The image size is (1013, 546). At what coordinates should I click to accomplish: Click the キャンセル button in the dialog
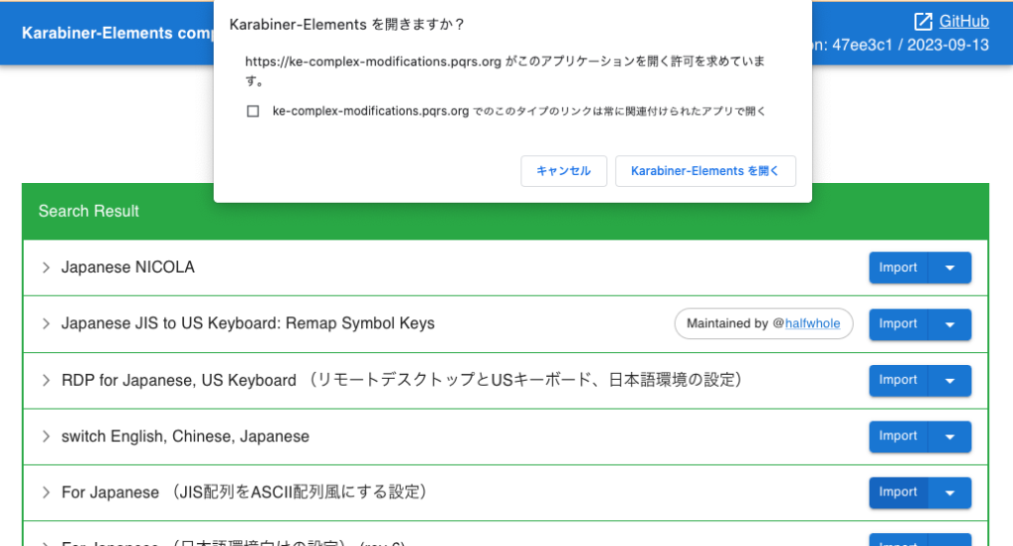pos(563,171)
